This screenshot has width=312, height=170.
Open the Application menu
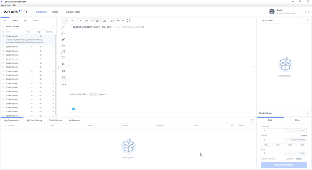6,5
